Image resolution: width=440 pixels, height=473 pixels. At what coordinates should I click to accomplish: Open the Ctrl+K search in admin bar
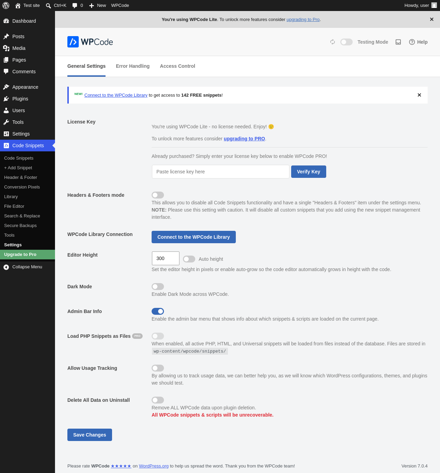56,6
